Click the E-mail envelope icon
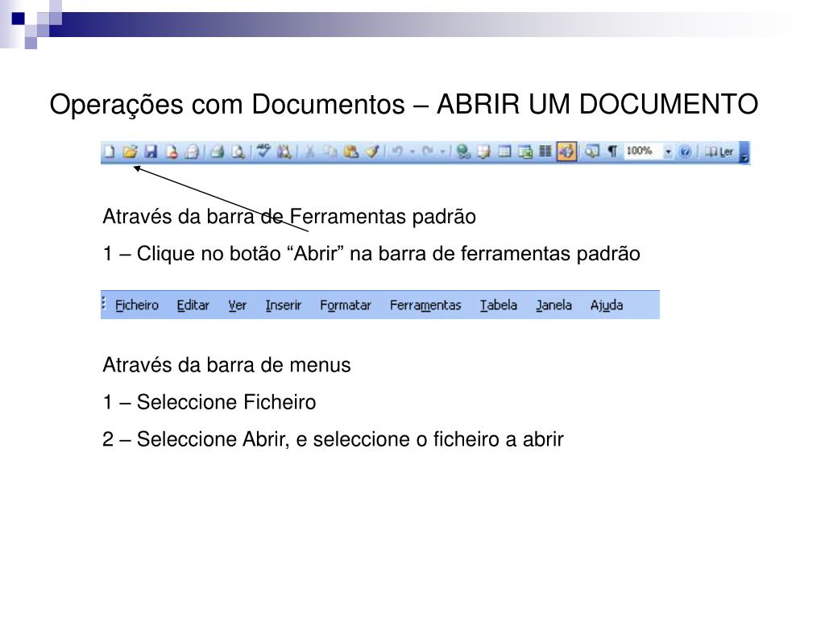Image resolution: width=825 pixels, height=619 pixels. [193, 152]
